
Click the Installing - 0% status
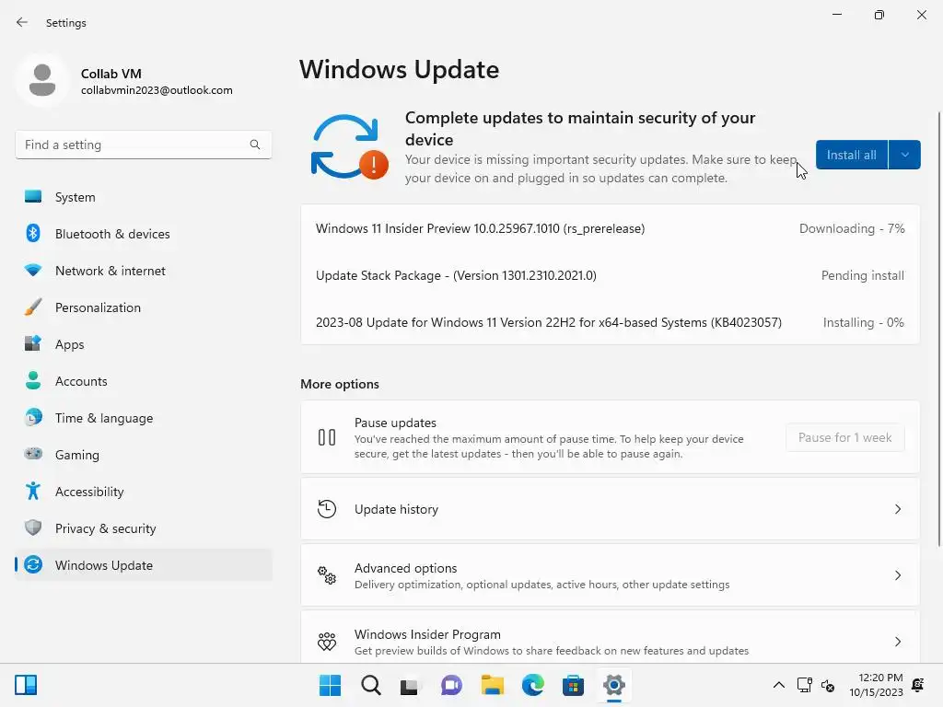(863, 322)
